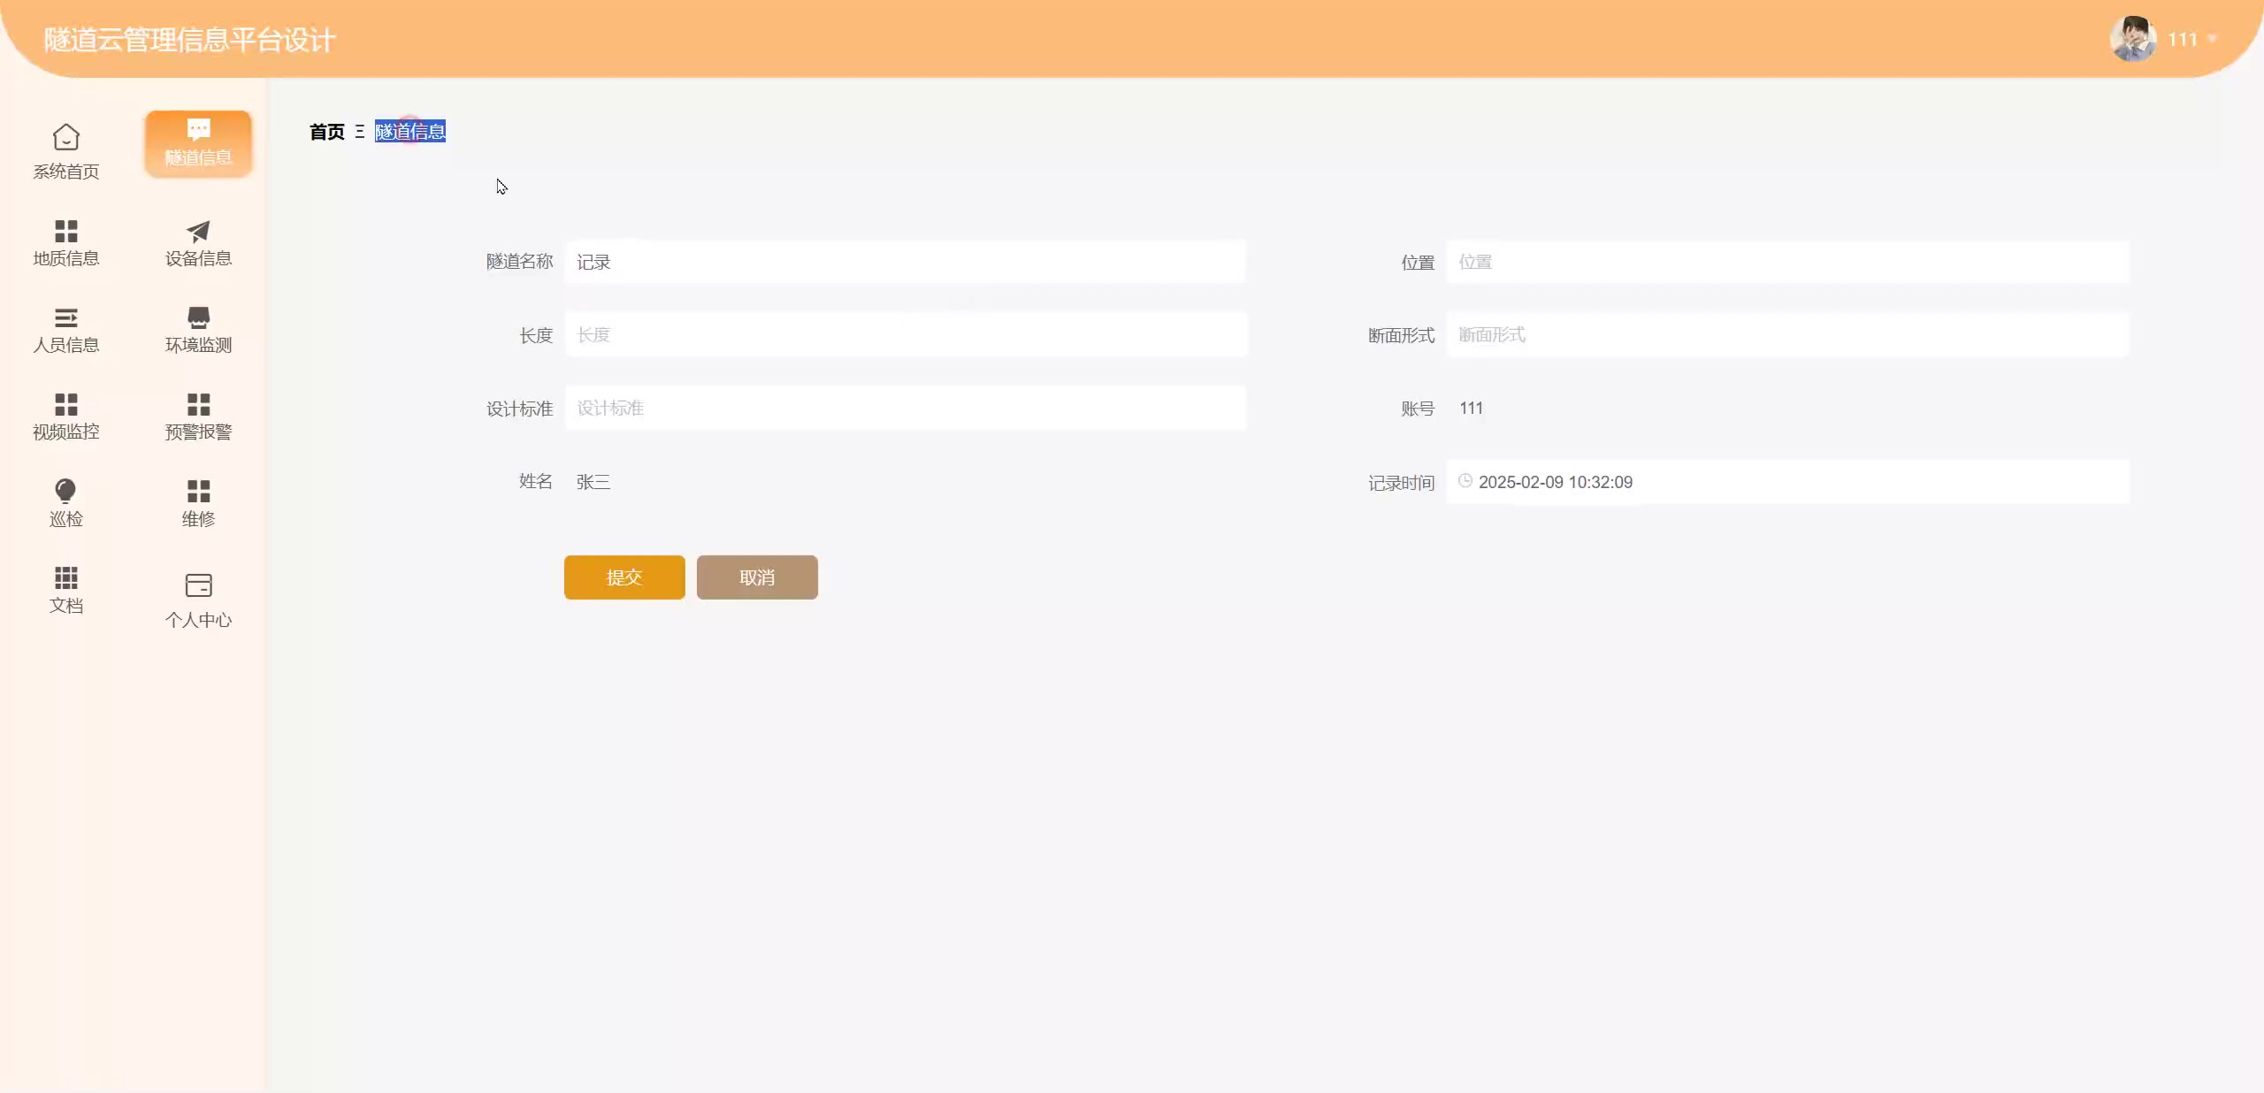Viewport: 2264px width, 1093px height.
Task: Select the 隧道信息 chat bubble icon
Action: (198, 131)
